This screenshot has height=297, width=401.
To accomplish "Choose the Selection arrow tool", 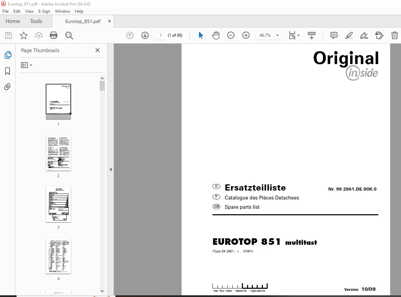I will [201, 35].
